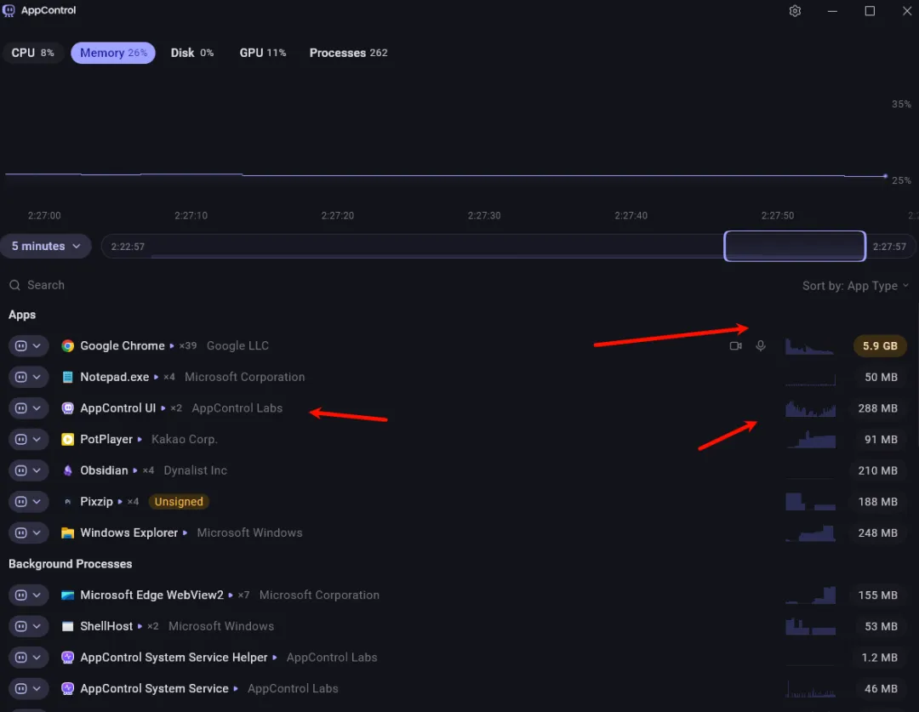Click the Windows Explorer folder icon
919x712 pixels.
(x=68, y=533)
